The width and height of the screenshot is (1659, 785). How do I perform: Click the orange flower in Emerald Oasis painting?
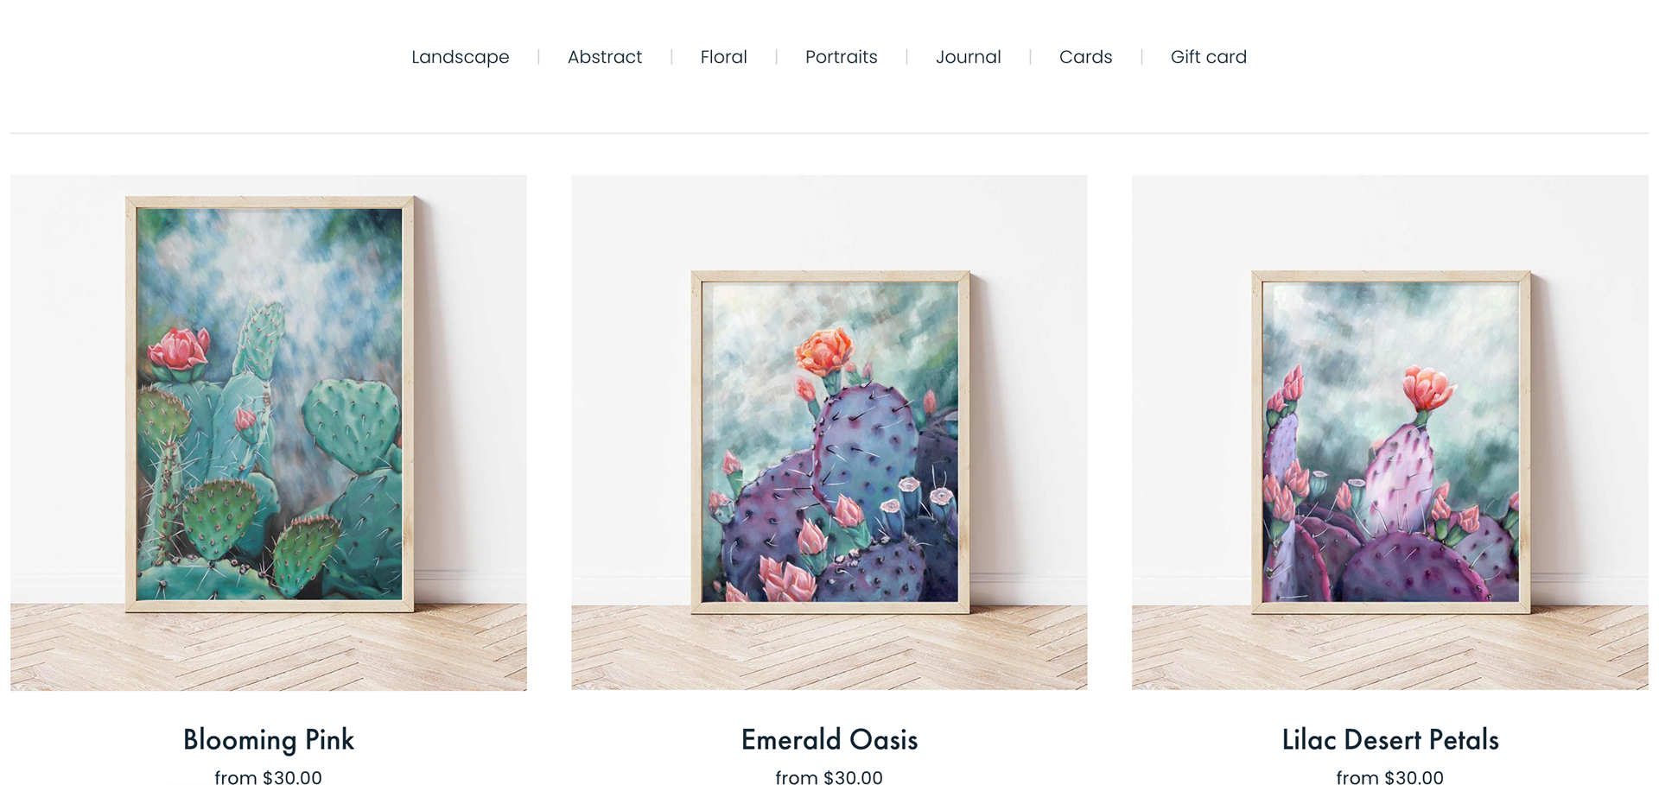coord(825,351)
